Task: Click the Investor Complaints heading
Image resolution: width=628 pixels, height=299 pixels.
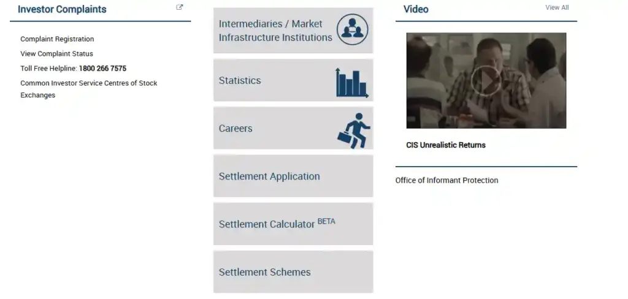Action: click(x=62, y=10)
